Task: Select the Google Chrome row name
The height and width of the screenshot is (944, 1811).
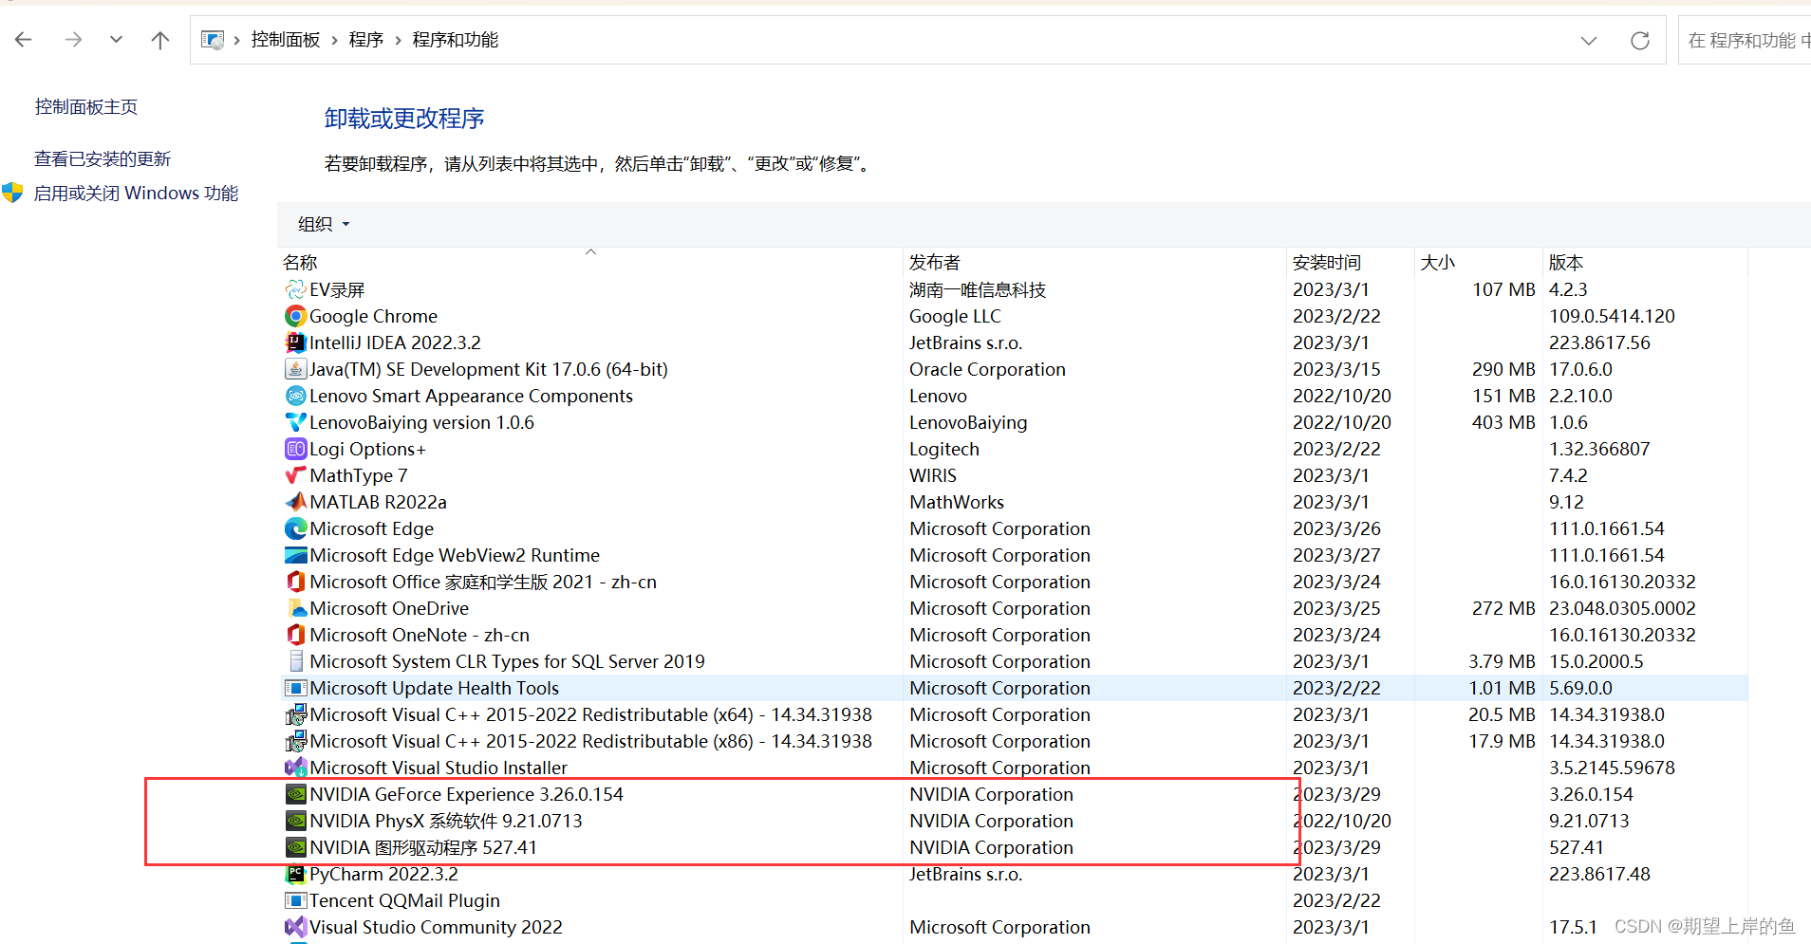Action: coord(373,316)
